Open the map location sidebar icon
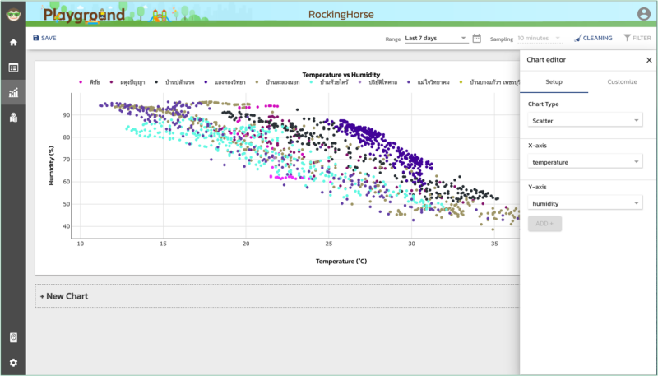The height and width of the screenshot is (376, 658). (13, 118)
